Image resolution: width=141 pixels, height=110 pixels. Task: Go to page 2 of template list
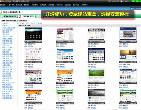(x=24, y=23)
